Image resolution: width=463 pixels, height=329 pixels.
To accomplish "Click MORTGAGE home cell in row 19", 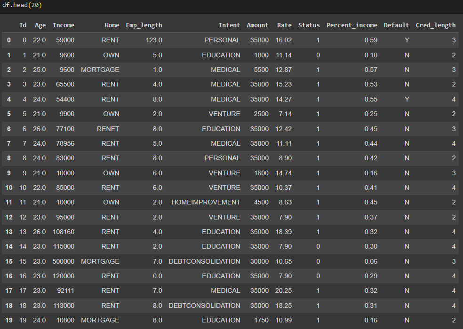I will [x=100, y=320].
